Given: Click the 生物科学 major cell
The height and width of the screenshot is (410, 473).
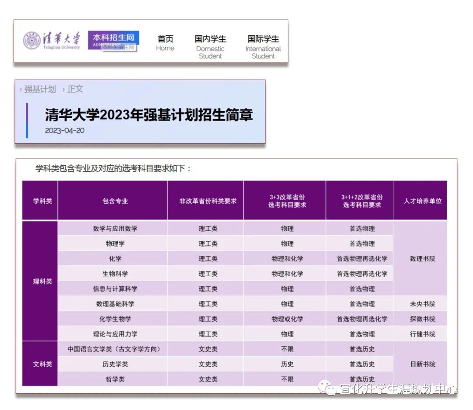Looking at the screenshot, I should click(112, 274).
